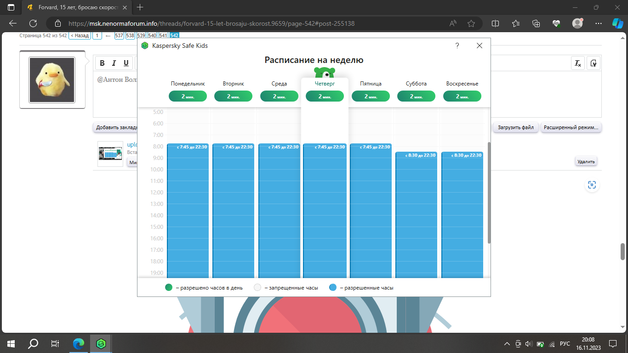Toggle bold formatting in the post editor
Image resolution: width=628 pixels, height=353 pixels.
point(102,63)
